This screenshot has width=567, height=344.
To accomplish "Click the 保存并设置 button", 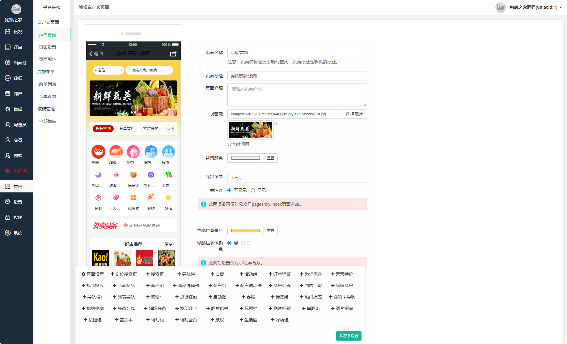I will (349, 336).
